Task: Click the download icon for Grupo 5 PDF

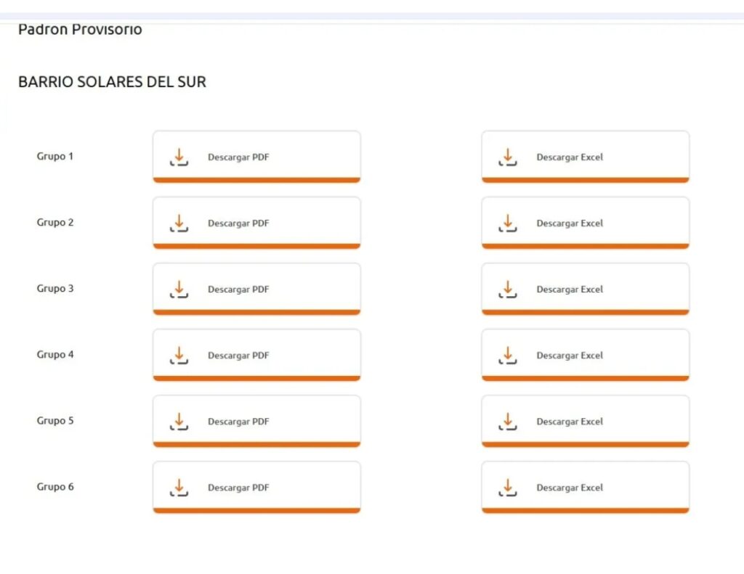Action: click(x=179, y=422)
